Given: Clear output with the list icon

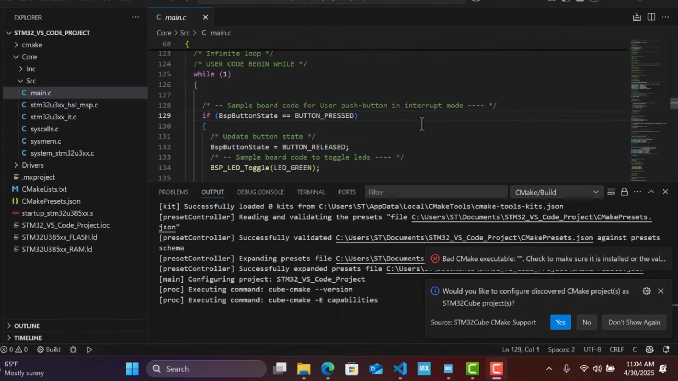Looking at the screenshot, I should [611, 192].
